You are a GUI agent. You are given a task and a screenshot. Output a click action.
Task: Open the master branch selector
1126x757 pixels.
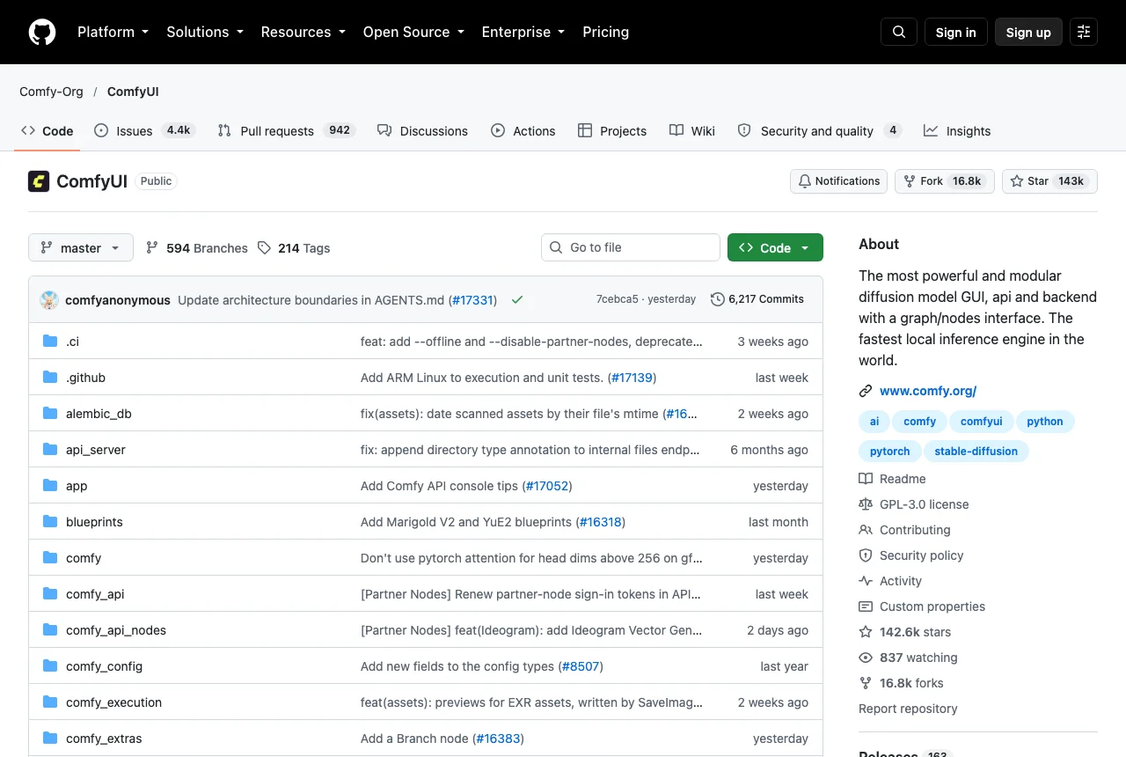tap(81, 248)
